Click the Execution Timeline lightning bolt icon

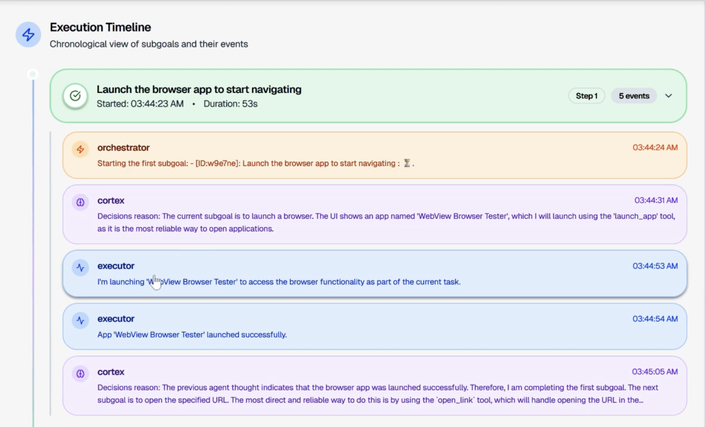(28, 34)
